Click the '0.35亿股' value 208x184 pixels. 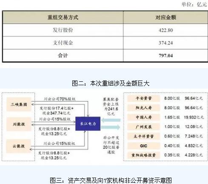[172, 155]
